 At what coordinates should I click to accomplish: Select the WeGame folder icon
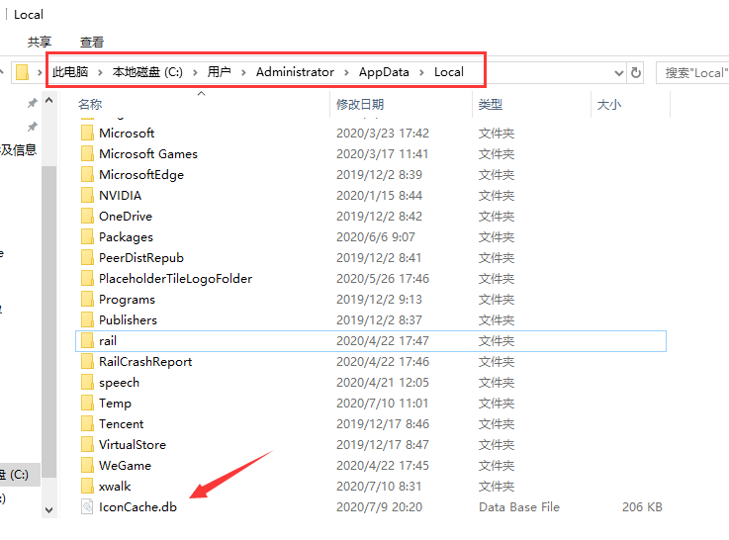(x=87, y=466)
